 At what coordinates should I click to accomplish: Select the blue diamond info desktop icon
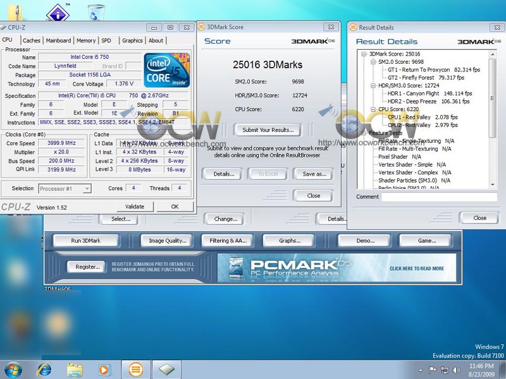[x=58, y=12]
